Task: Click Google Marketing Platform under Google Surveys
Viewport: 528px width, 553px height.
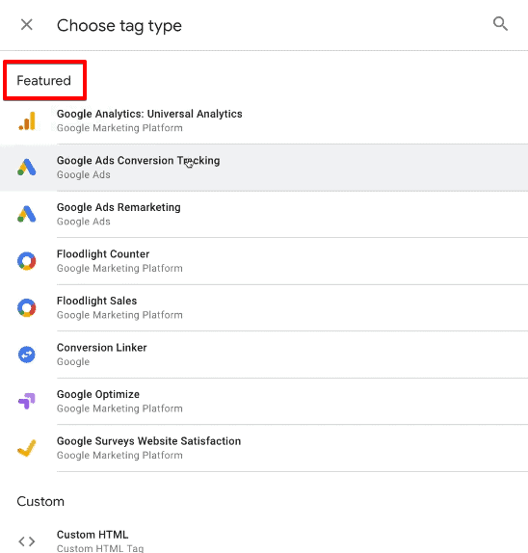Action: coord(119,456)
